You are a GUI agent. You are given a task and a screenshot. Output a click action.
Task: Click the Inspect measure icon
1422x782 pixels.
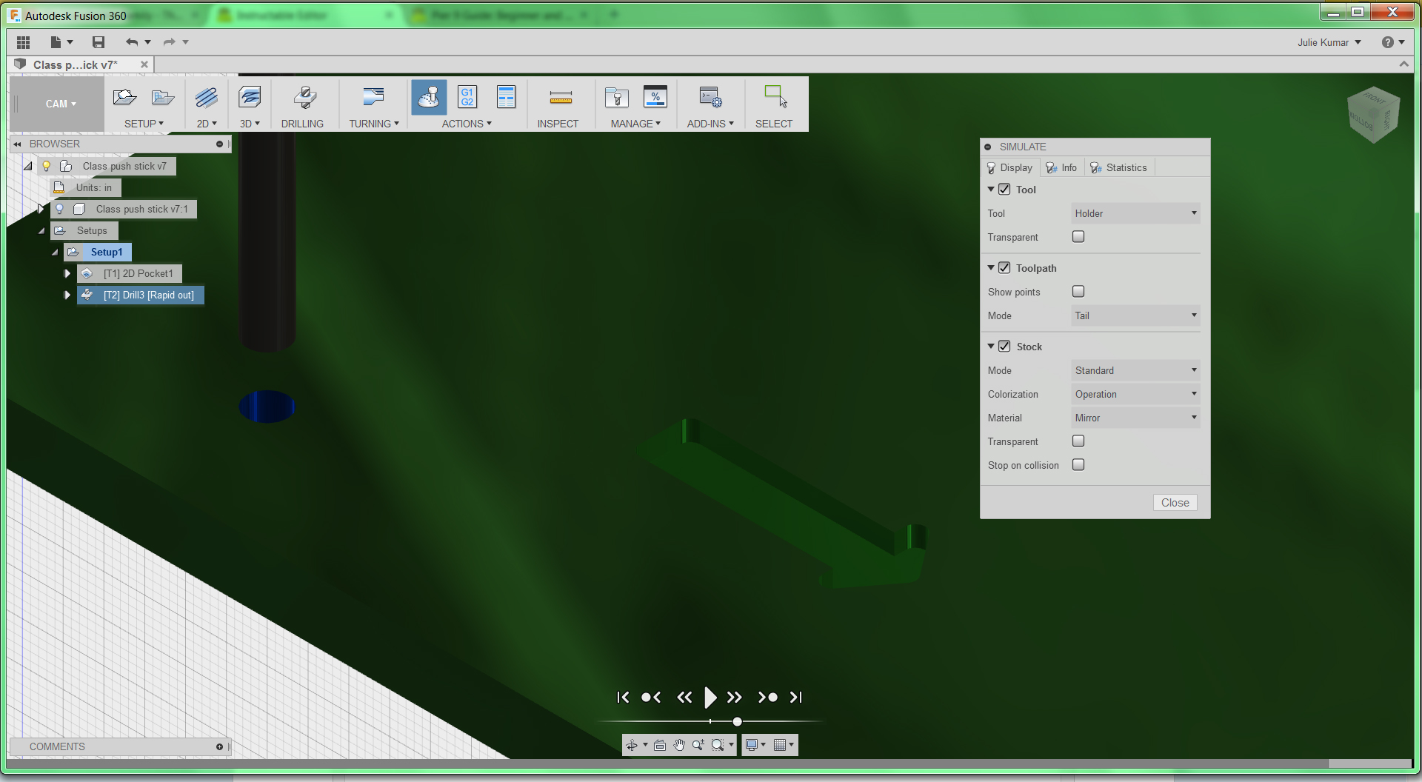561,97
